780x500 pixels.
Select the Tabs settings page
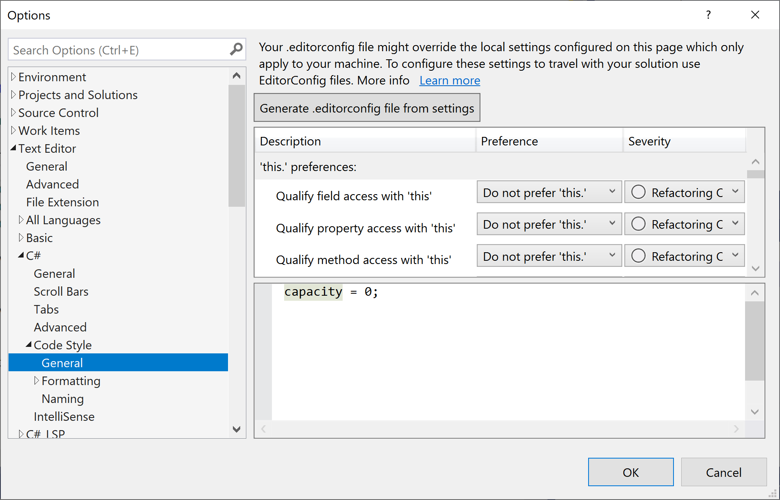click(x=46, y=309)
